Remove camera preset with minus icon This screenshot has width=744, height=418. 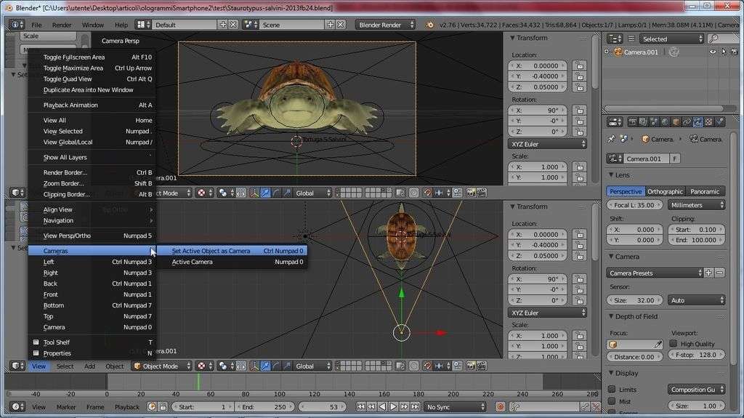coord(719,273)
